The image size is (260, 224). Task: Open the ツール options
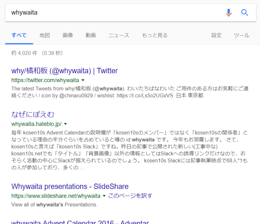pyautogui.click(x=242, y=35)
